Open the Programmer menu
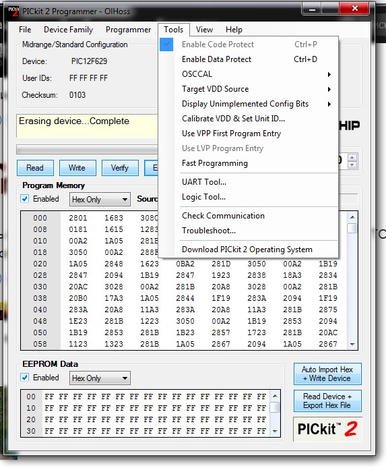The width and height of the screenshot is (386, 468). [128, 30]
